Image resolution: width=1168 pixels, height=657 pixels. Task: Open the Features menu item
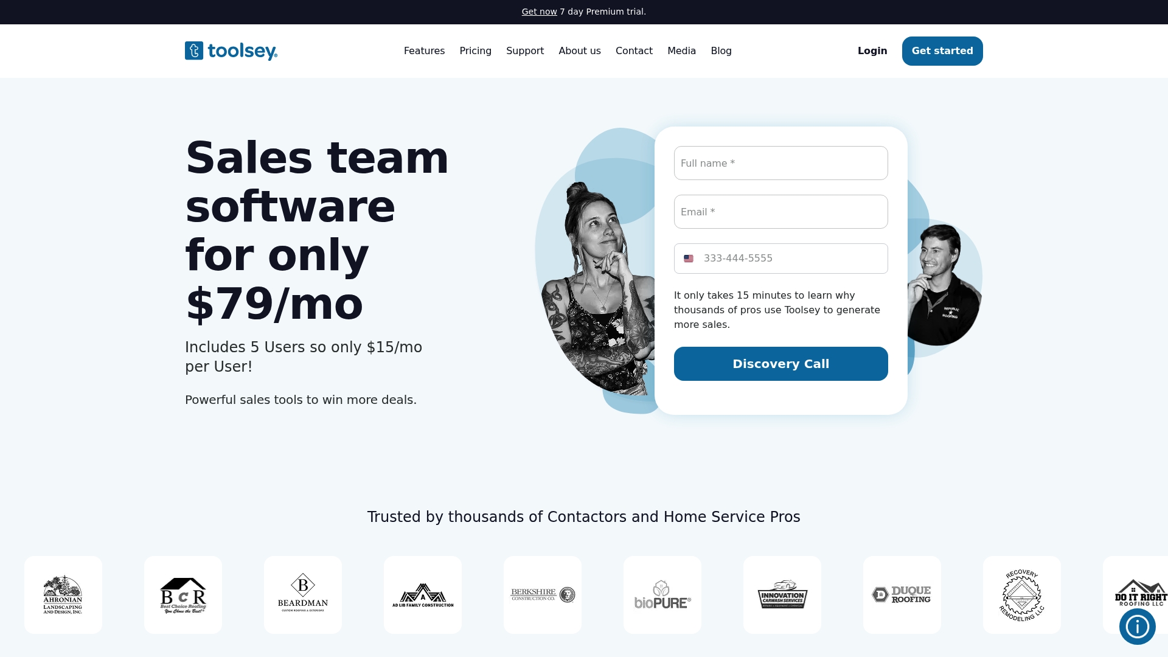(424, 51)
